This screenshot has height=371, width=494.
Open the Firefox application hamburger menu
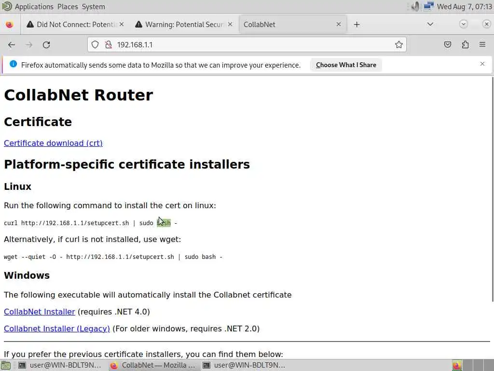click(482, 44)
